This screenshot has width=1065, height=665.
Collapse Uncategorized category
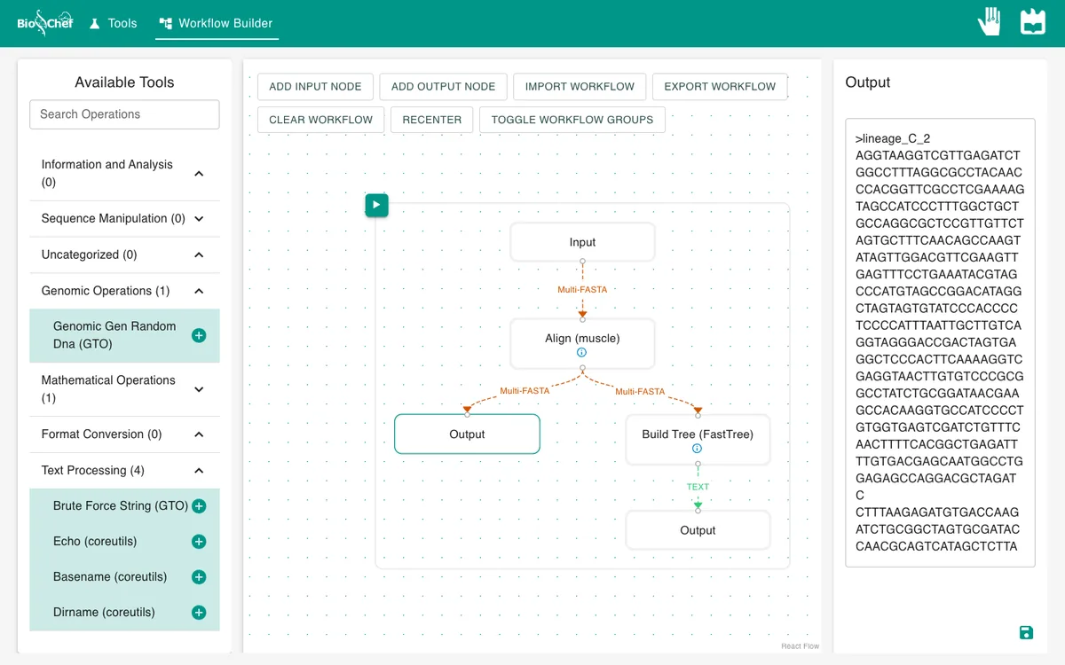(199, 255)
